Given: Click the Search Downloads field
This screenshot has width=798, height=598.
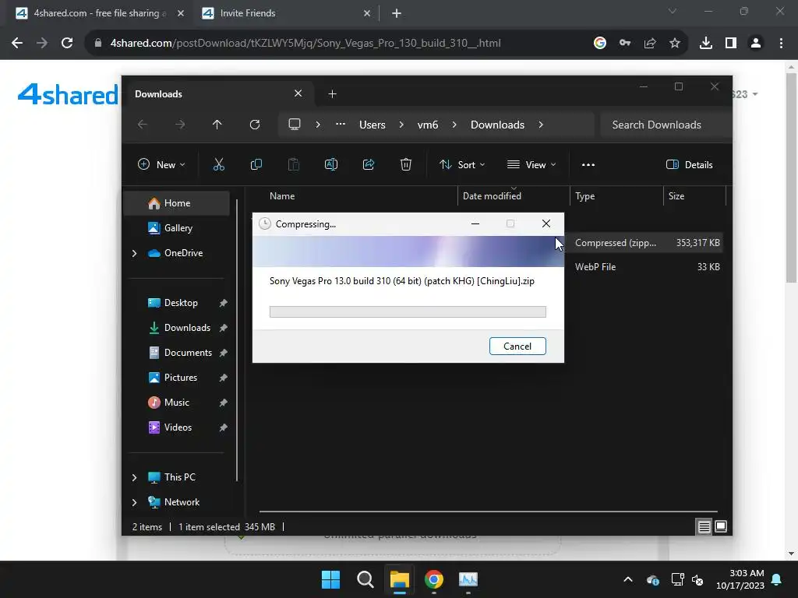Looking at the screenshot, I should click(x=666, y=125).
